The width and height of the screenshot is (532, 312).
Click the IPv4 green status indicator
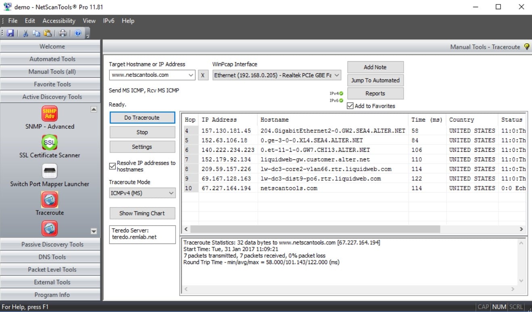tap(341, 93)
